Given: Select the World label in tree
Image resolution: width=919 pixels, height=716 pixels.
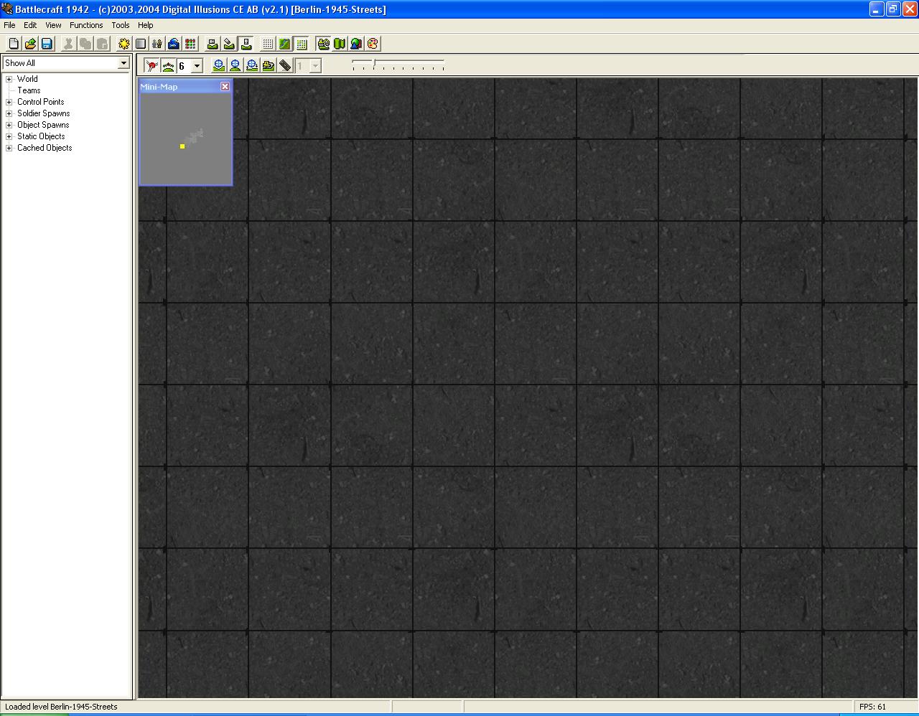Looking at the screenshot, I should [27, 79].
